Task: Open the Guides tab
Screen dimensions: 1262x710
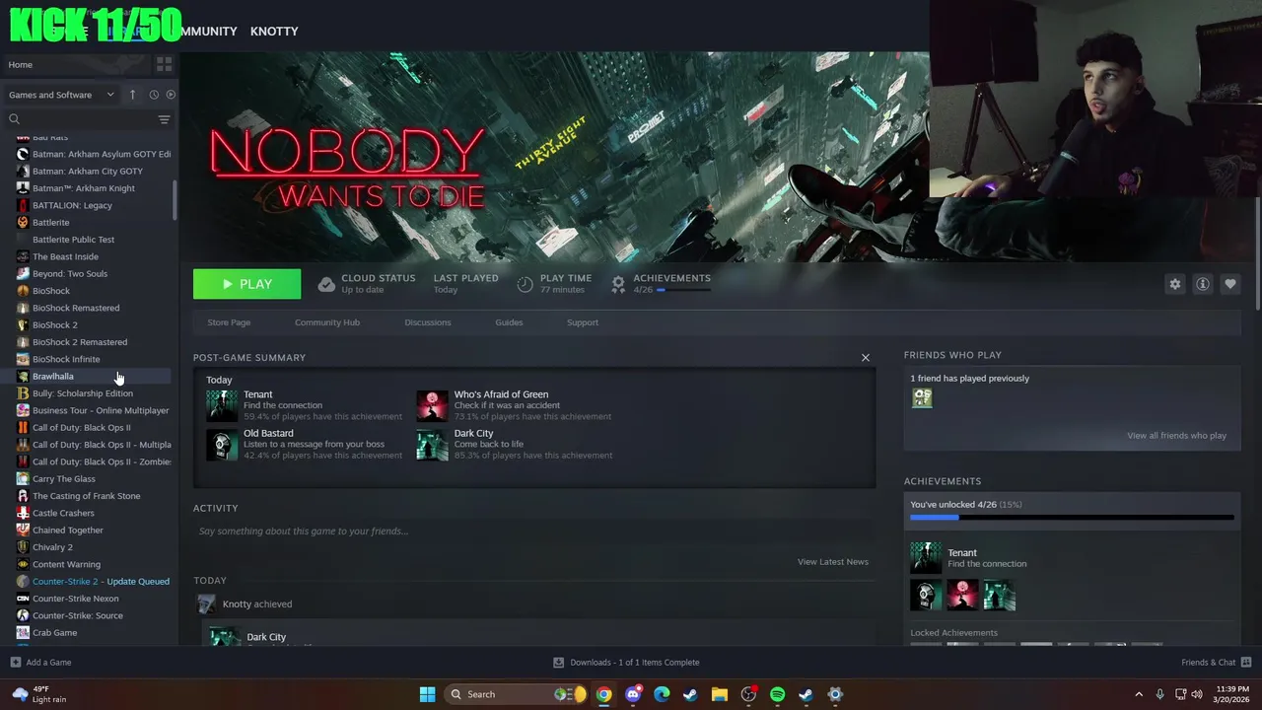Action: 509,322
